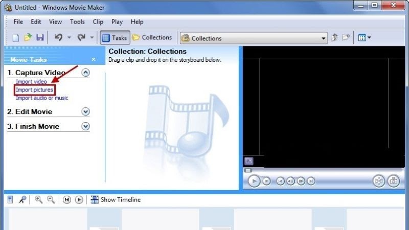409x230 pixels.
Task: Open a project using the folder icon
Action: coord(28,37)
